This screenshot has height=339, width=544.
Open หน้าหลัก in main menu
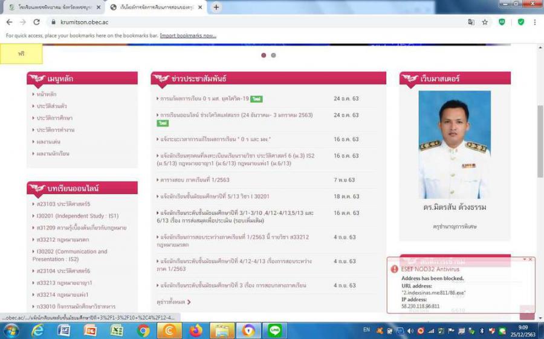[x=46, y=94]
